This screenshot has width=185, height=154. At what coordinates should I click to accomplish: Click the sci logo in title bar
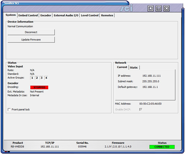click(x=126, y=8)
